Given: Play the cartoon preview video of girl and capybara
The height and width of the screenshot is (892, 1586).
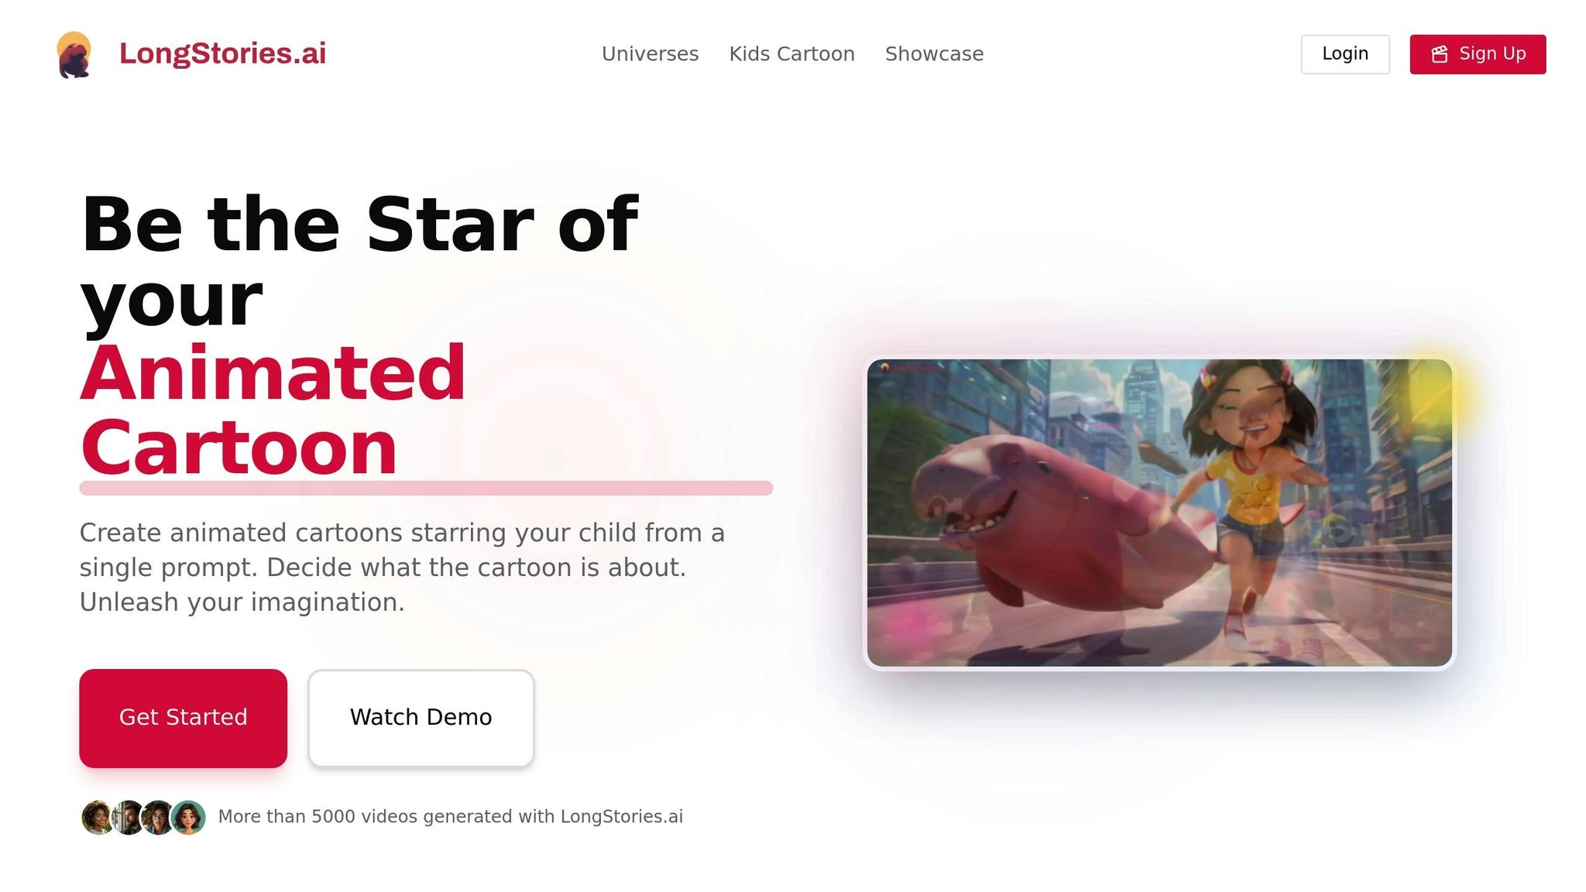Looking at the screenshot, I should [x=1159, y=513].
